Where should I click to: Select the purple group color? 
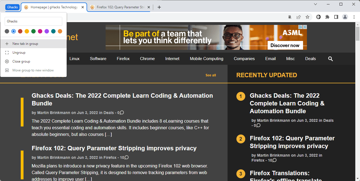47,31
